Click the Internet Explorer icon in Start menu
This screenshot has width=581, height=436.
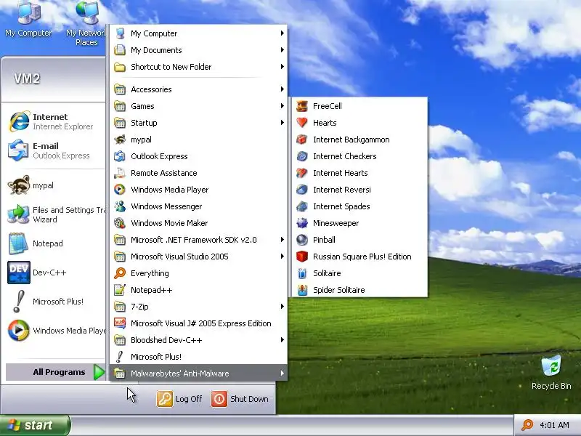(x=19, y=121)
